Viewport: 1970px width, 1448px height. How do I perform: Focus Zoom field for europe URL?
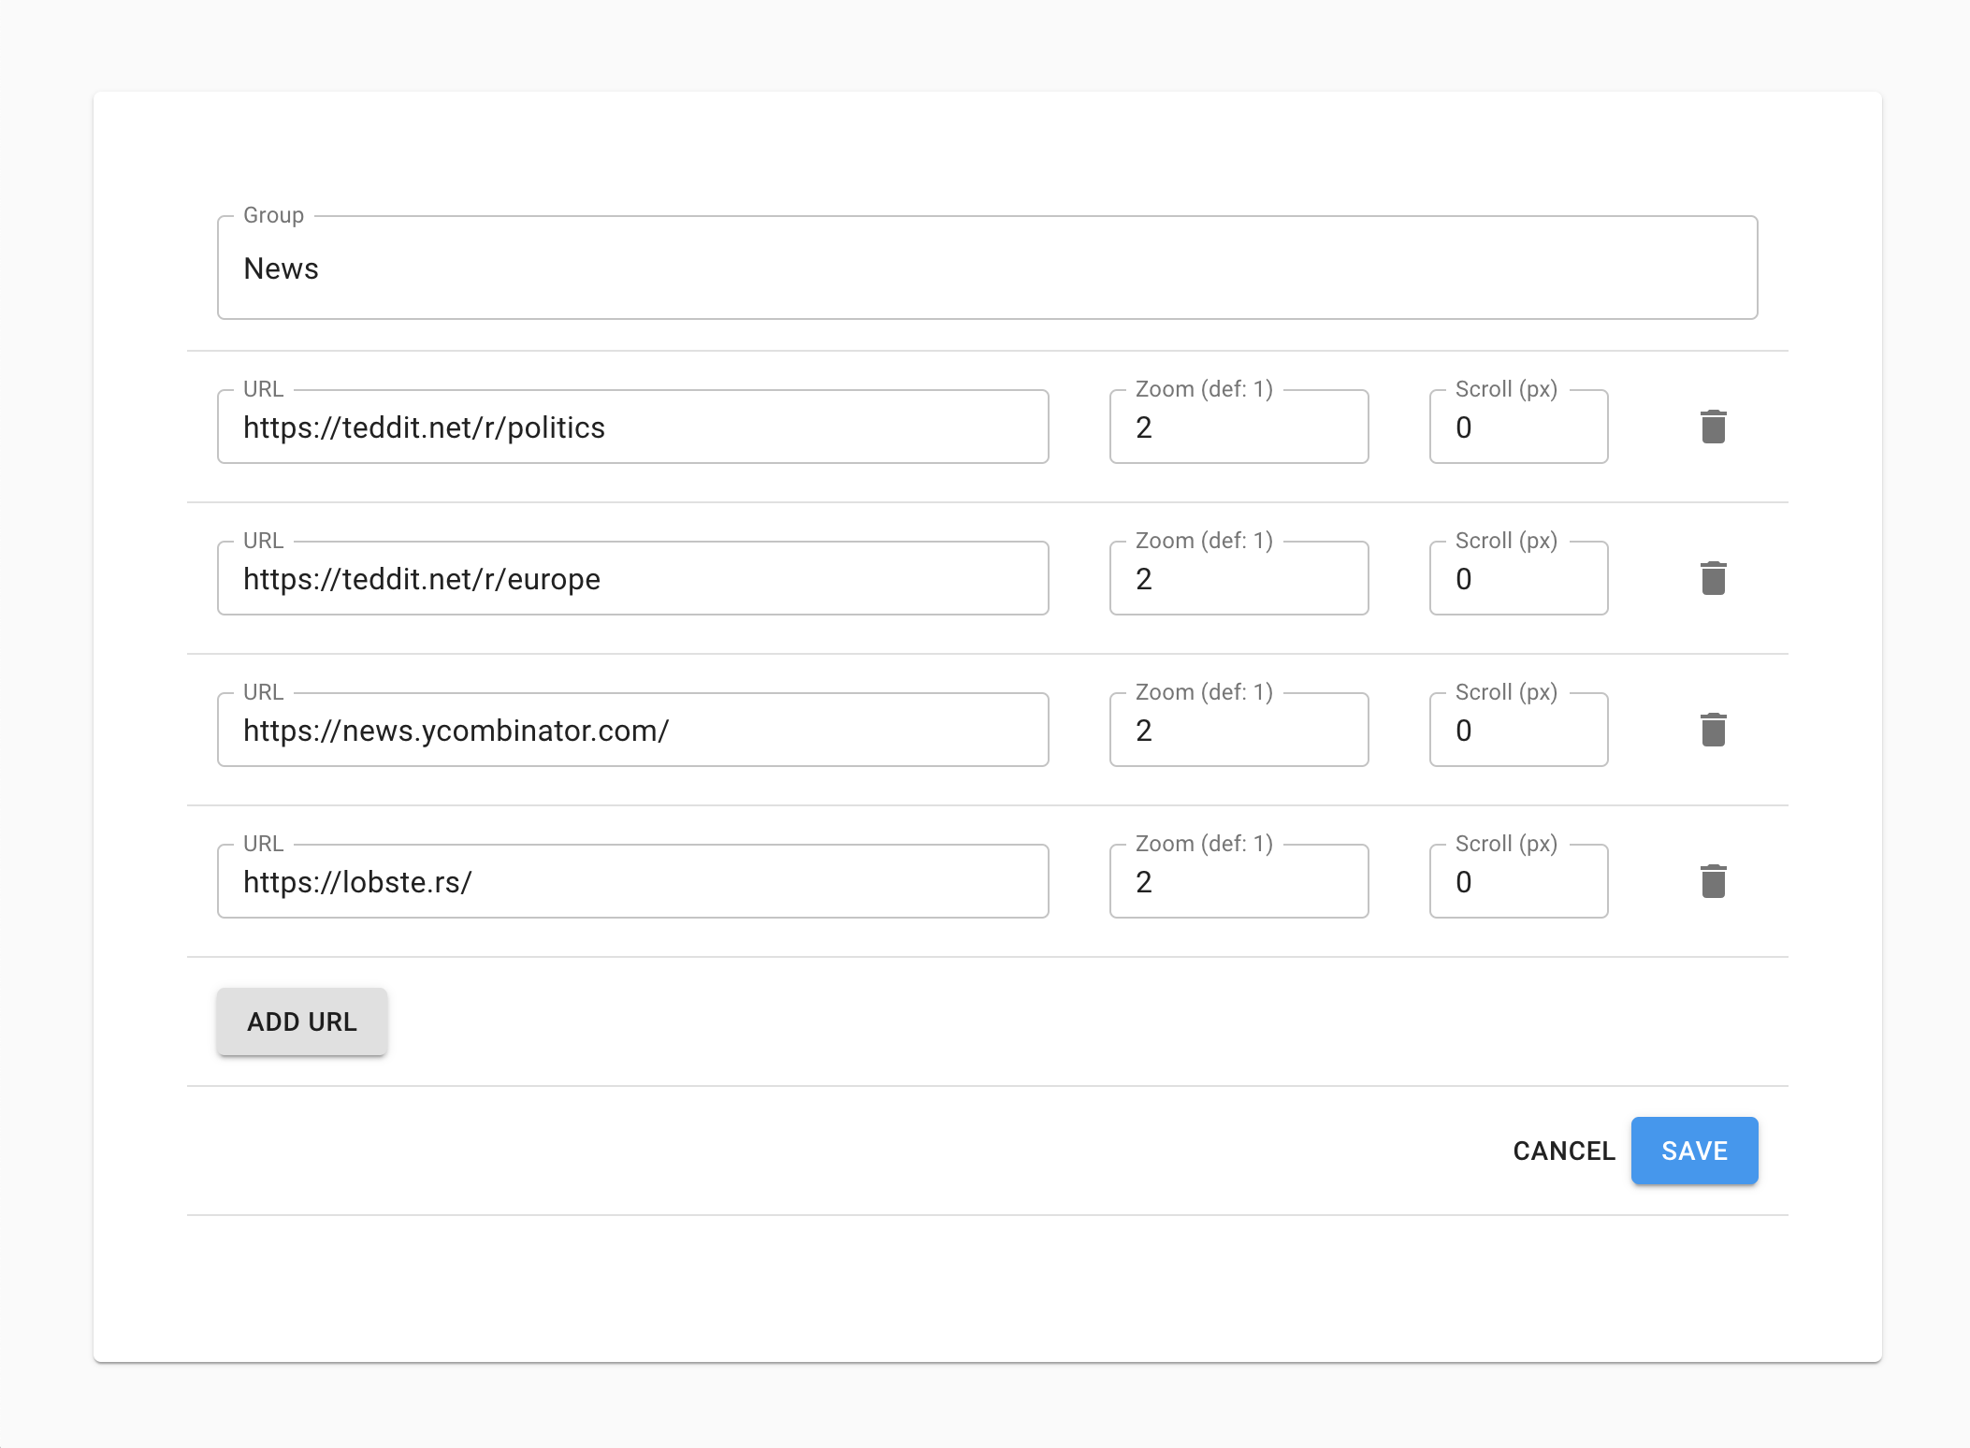tap(1239, 579)
